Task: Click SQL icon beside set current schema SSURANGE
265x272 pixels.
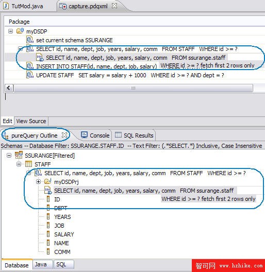Action: click(30, 40)
